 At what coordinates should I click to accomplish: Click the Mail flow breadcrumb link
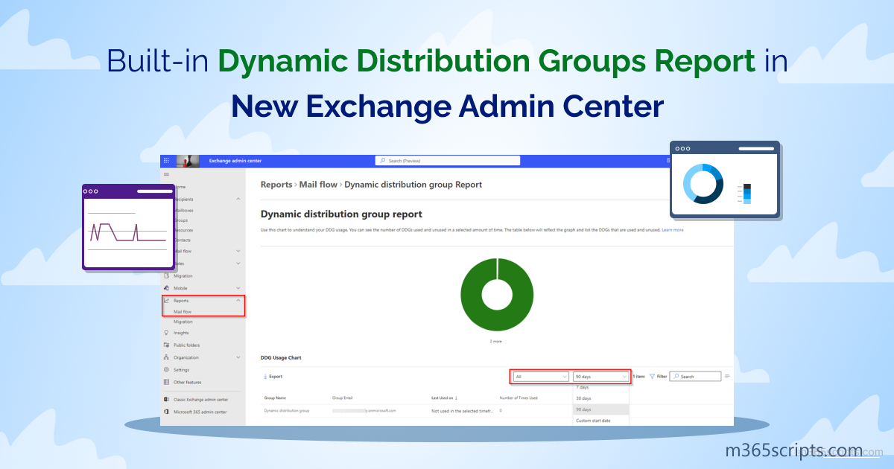point(318,185)
